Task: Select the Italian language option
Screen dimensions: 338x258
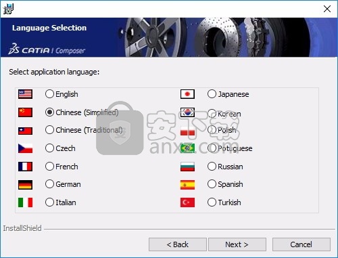Action: pyautogui.click(x=49, y=202)
